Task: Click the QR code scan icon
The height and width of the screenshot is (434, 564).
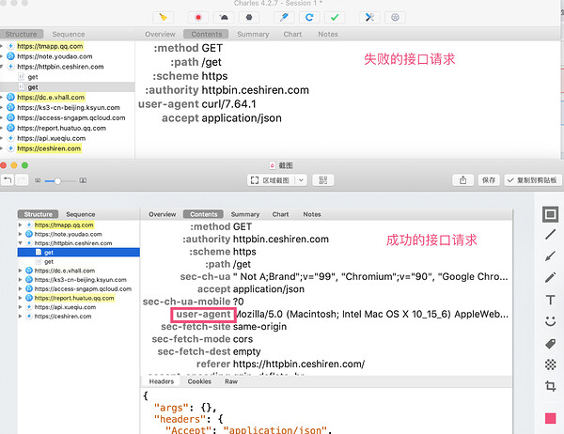Action: [x=323, y=180]
